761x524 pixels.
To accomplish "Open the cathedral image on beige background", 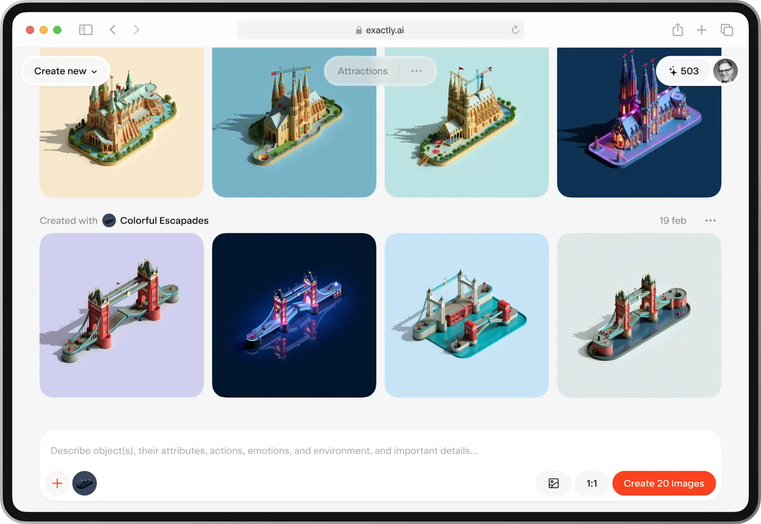I will coord(121,122).
